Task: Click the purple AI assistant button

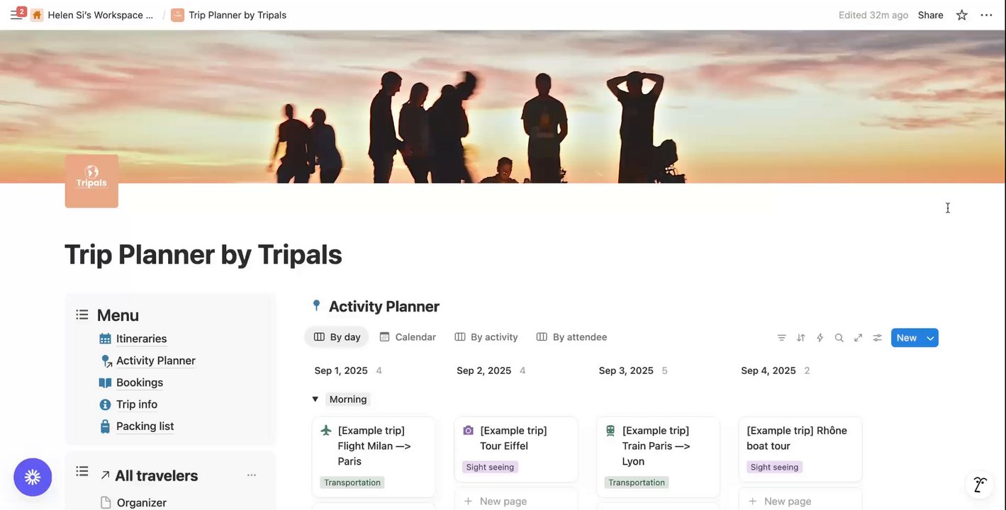Action: [x=33, y=477]
